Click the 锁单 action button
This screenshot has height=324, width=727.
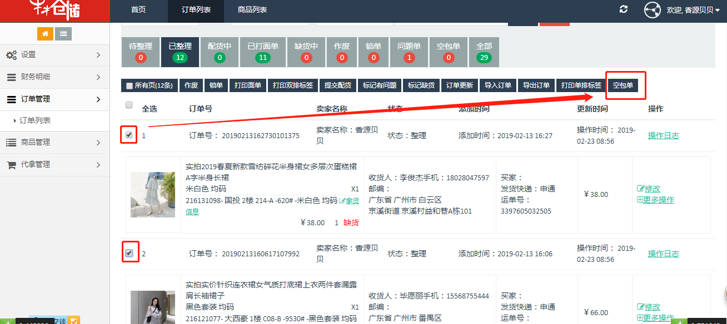216,85
